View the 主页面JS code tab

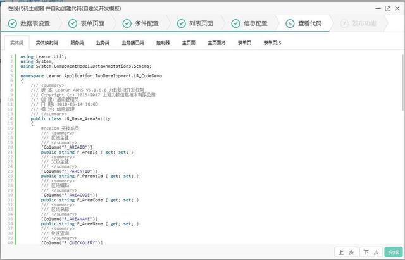tap(216, 43)
